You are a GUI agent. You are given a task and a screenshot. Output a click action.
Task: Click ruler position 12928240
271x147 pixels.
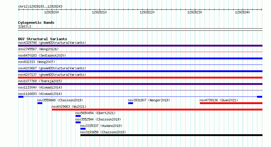click(x=242, y=12)
